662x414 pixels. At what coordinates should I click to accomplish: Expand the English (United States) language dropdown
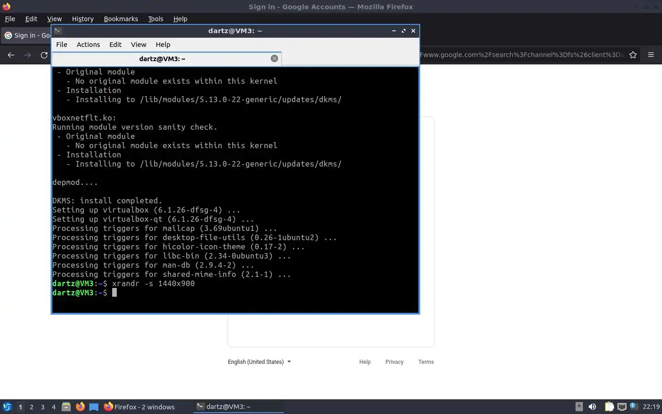[259, 362]
